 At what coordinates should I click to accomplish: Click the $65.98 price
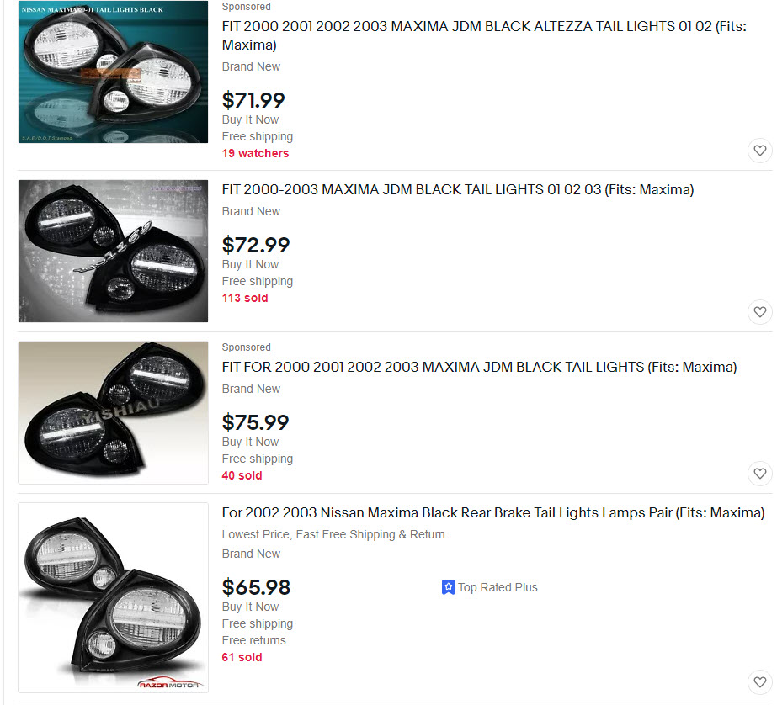point(256,587)
